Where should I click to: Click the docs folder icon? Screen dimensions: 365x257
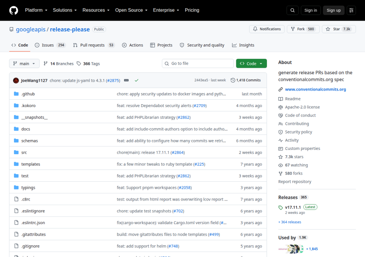16,129
